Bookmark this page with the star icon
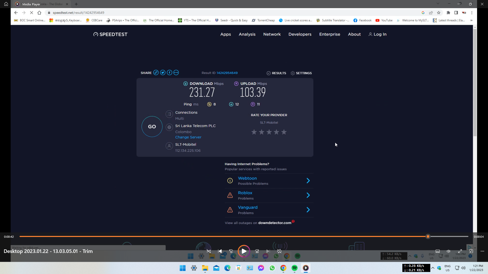Viewport: 488px width, 274px height. [439, 13]
